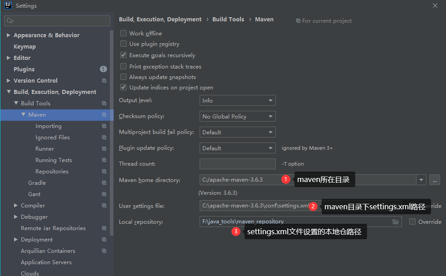Open the Ignored Files page
The height and width of the screenshot is (276, 446).
click(53, 138)
